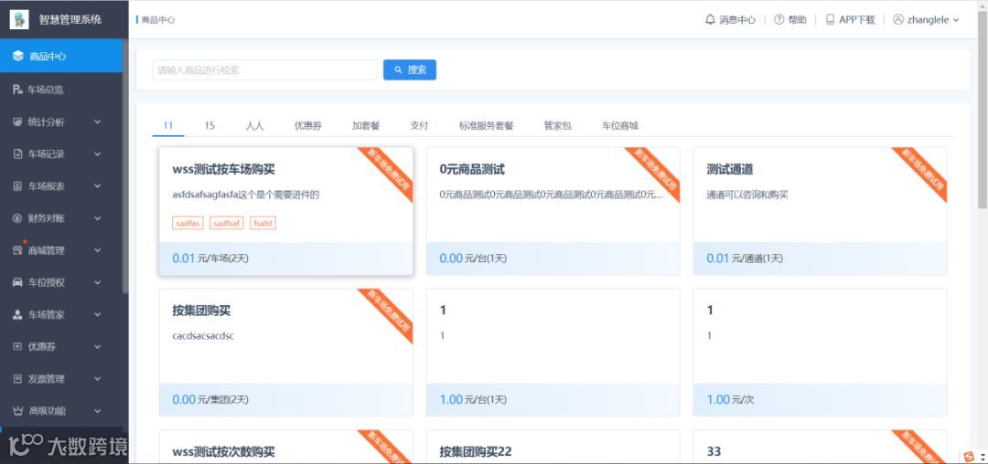Click the system logo avatar icon

19,19
